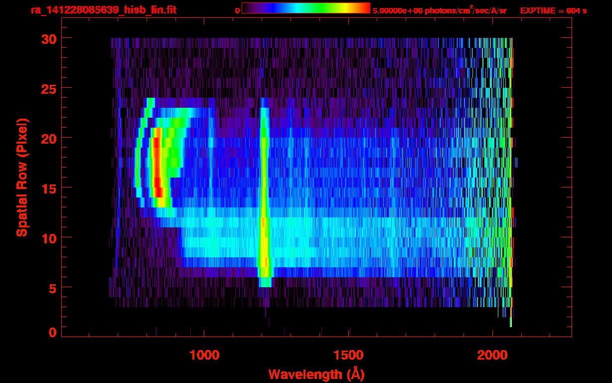Click the Spatial Row (Pixel) axis title
Screen dimensions: 612x383
pos(22,178)
